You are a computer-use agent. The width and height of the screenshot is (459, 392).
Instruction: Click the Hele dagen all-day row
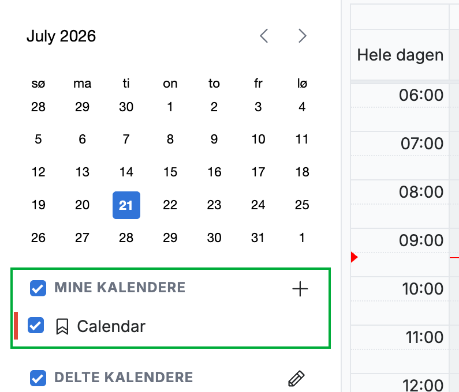[400, 55]
